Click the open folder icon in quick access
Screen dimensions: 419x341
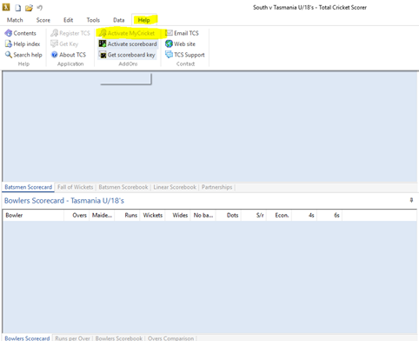click(29, 8)
